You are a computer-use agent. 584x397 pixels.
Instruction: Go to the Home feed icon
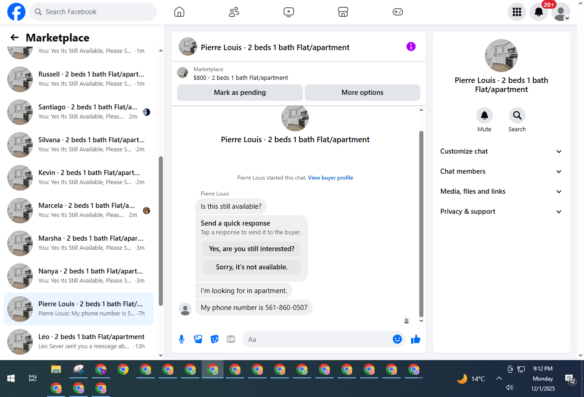tap(179, 12)
